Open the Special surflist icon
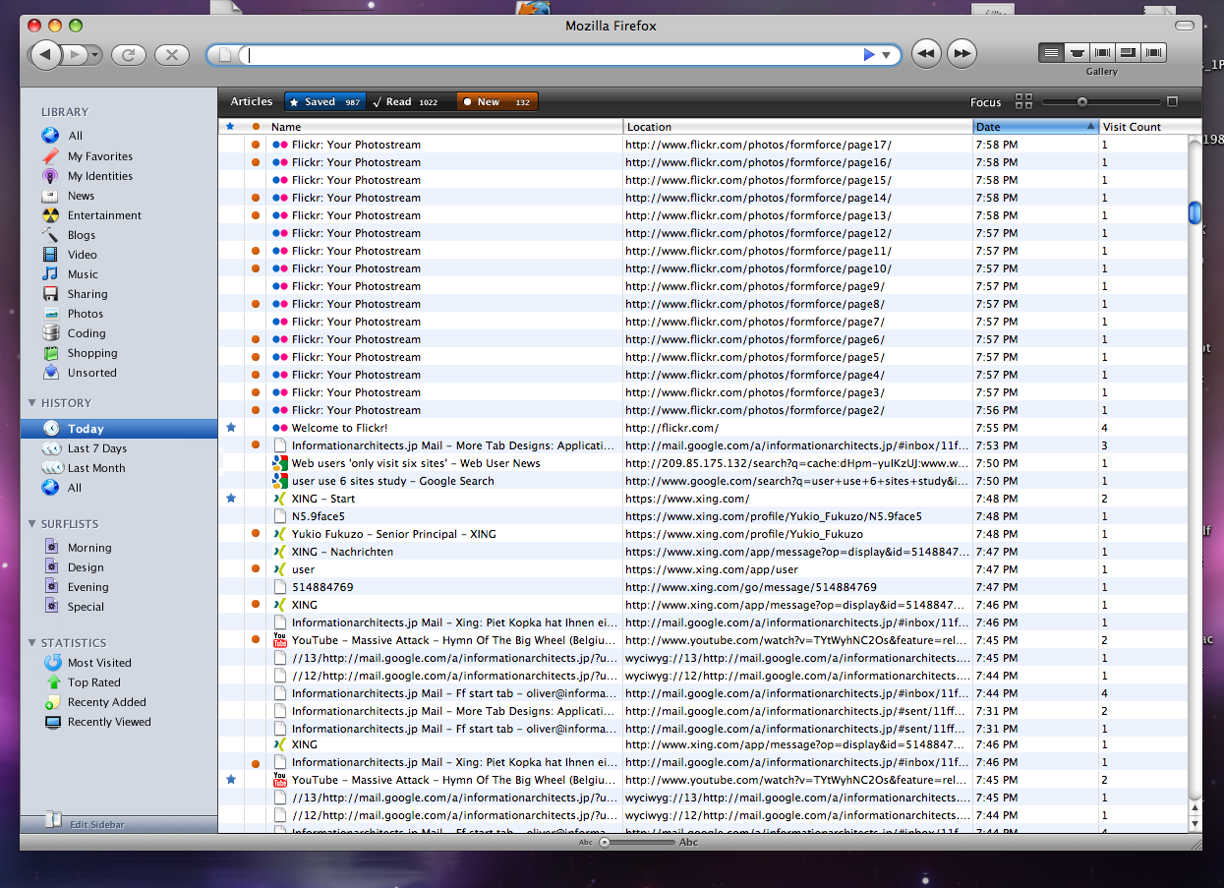 tap(51, 606)
